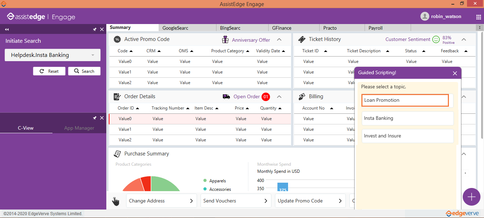Collapse the Active Promo Code section

[x=279, y=40]
